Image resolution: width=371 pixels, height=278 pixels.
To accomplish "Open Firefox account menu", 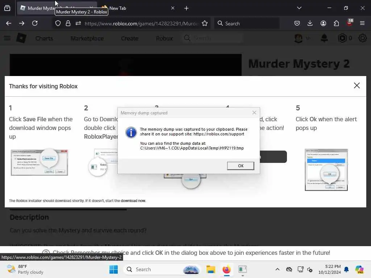I will point(323,23).
